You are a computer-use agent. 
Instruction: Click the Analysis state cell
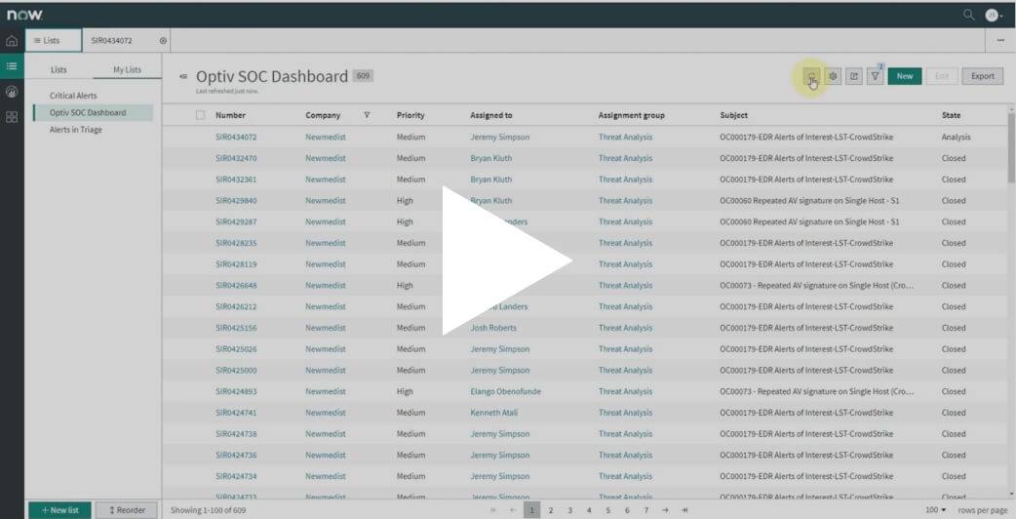[956, 138]
